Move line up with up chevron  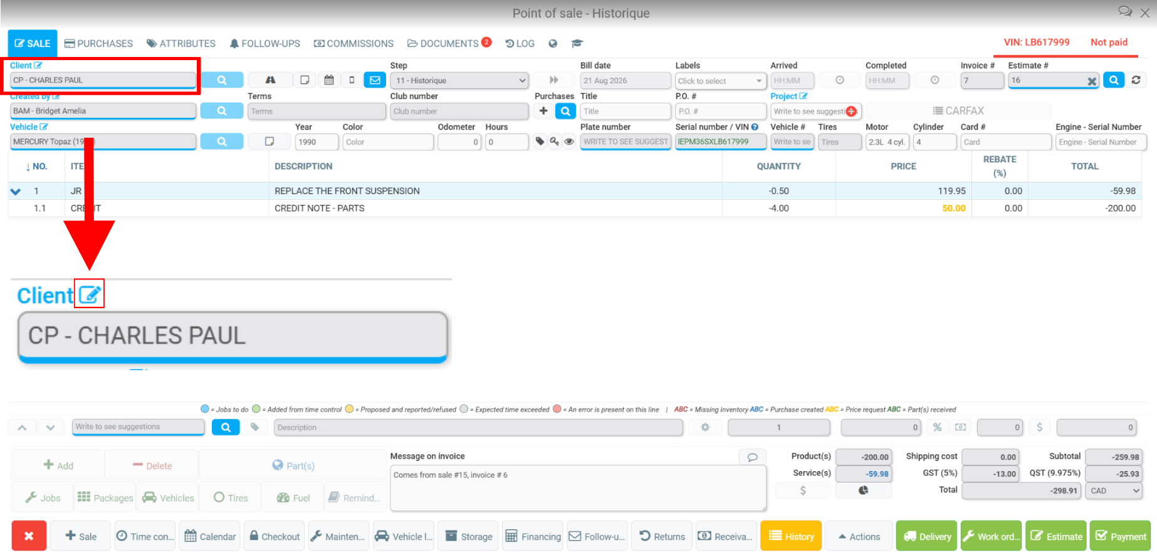(x=22, y=427)
